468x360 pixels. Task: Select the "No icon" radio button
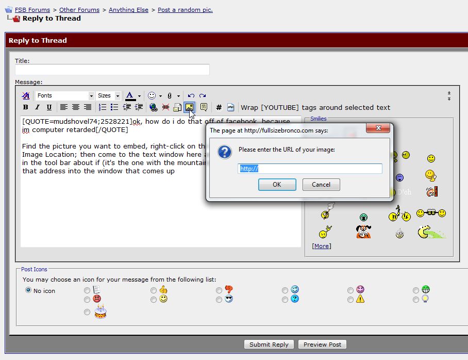pos(28,290)
